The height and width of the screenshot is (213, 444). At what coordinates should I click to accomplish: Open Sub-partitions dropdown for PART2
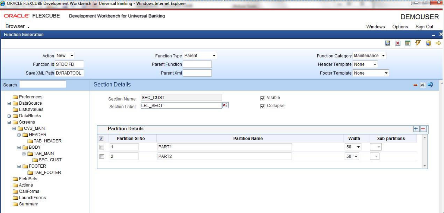(376, 157)
